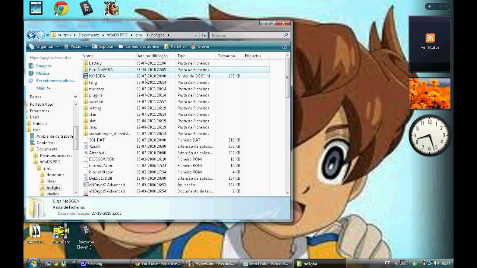The image size is (477, 268).
Task: Switch to no$gba taskbar window
Action: pyautogui.click(x=319, y=264)
